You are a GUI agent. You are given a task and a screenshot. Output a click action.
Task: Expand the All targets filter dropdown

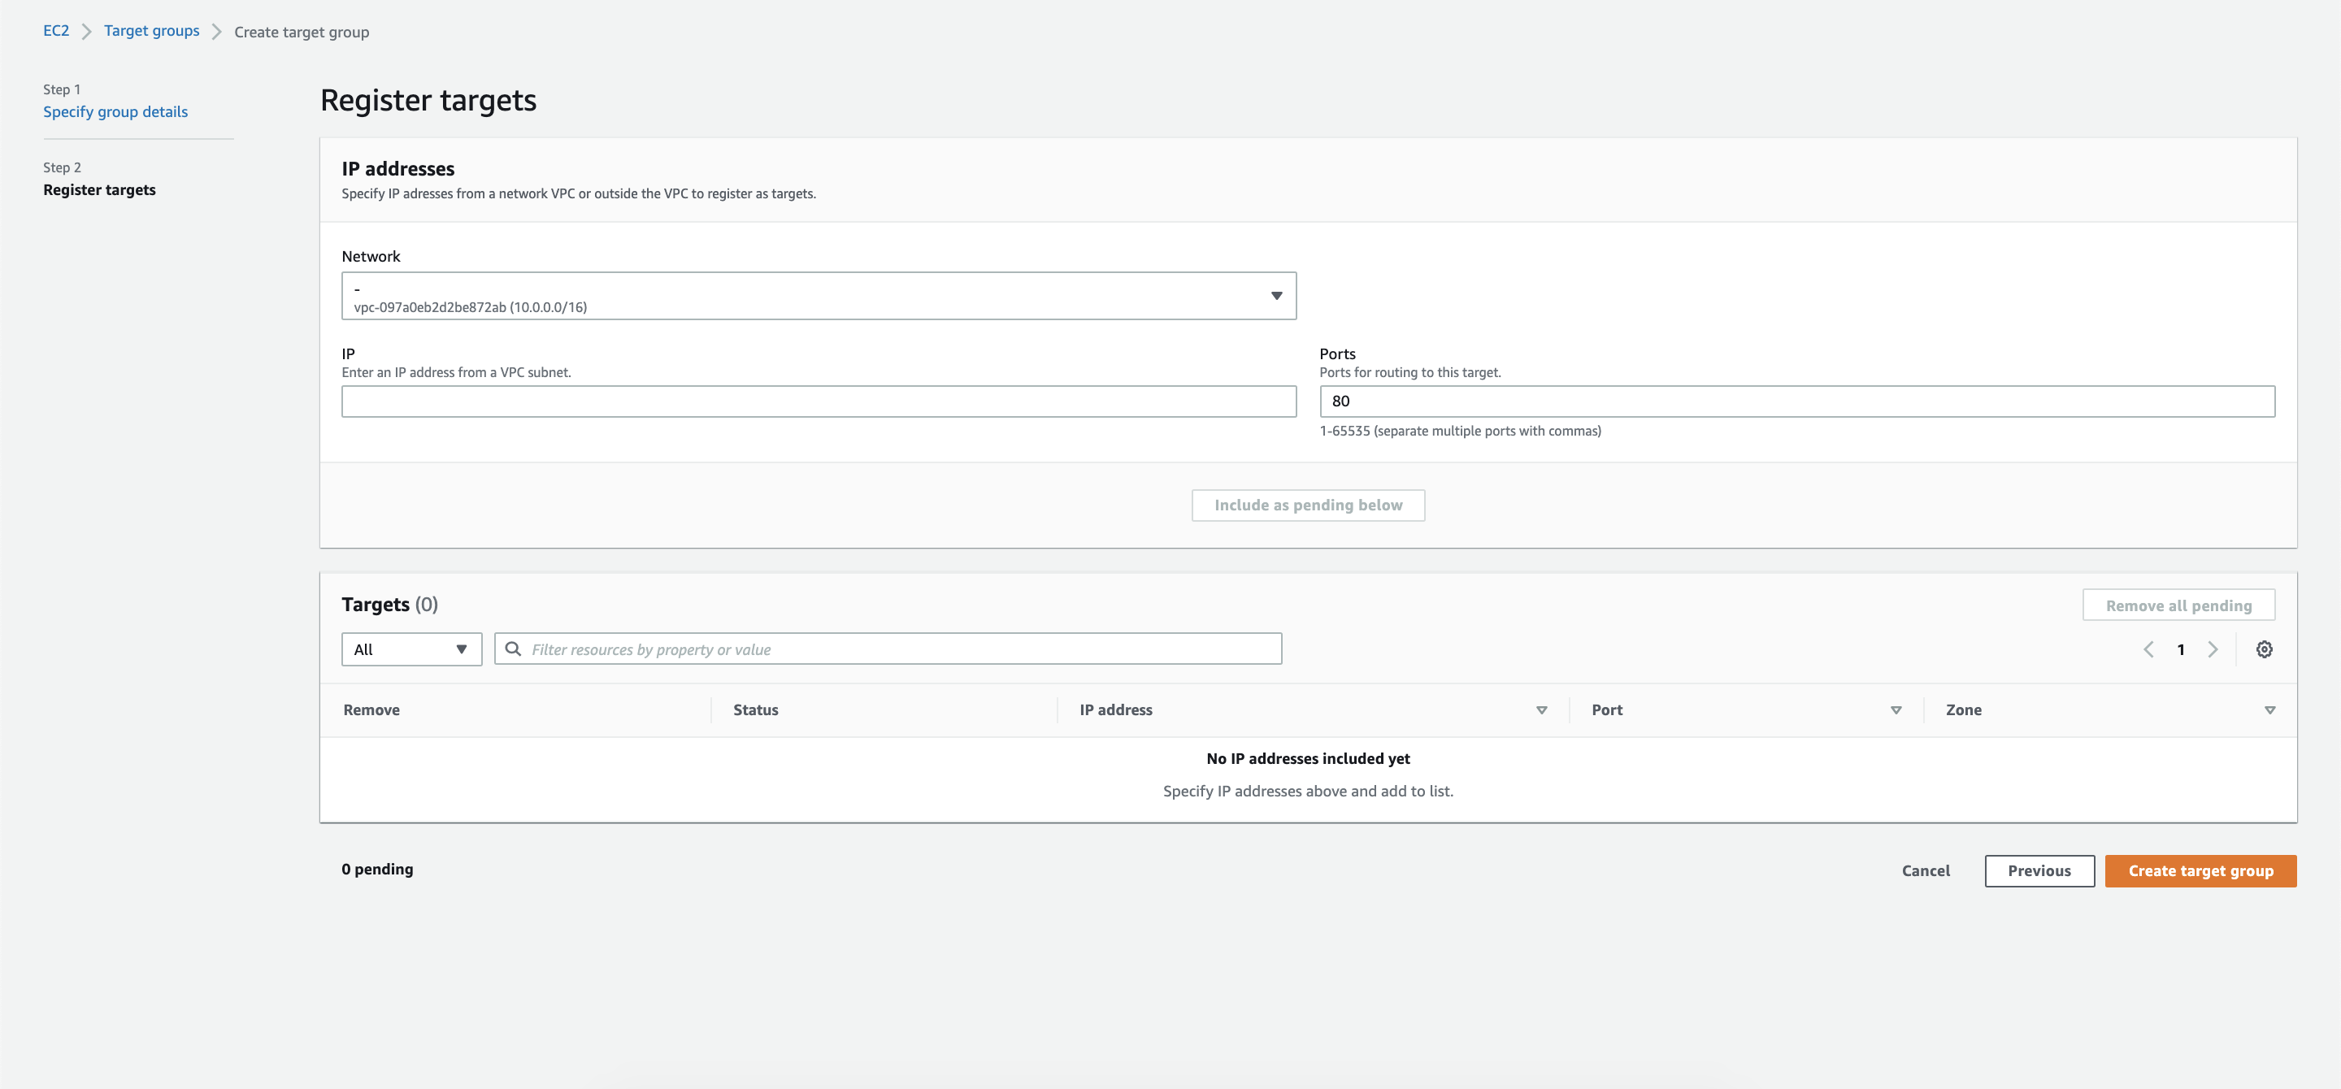pyautogui.click(x=410, y=649)
